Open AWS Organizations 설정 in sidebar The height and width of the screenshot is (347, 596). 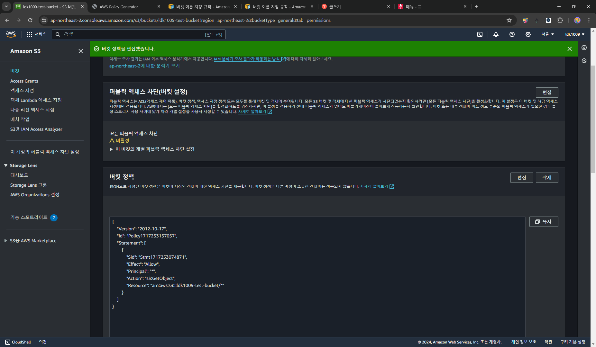tap(35, 195)
